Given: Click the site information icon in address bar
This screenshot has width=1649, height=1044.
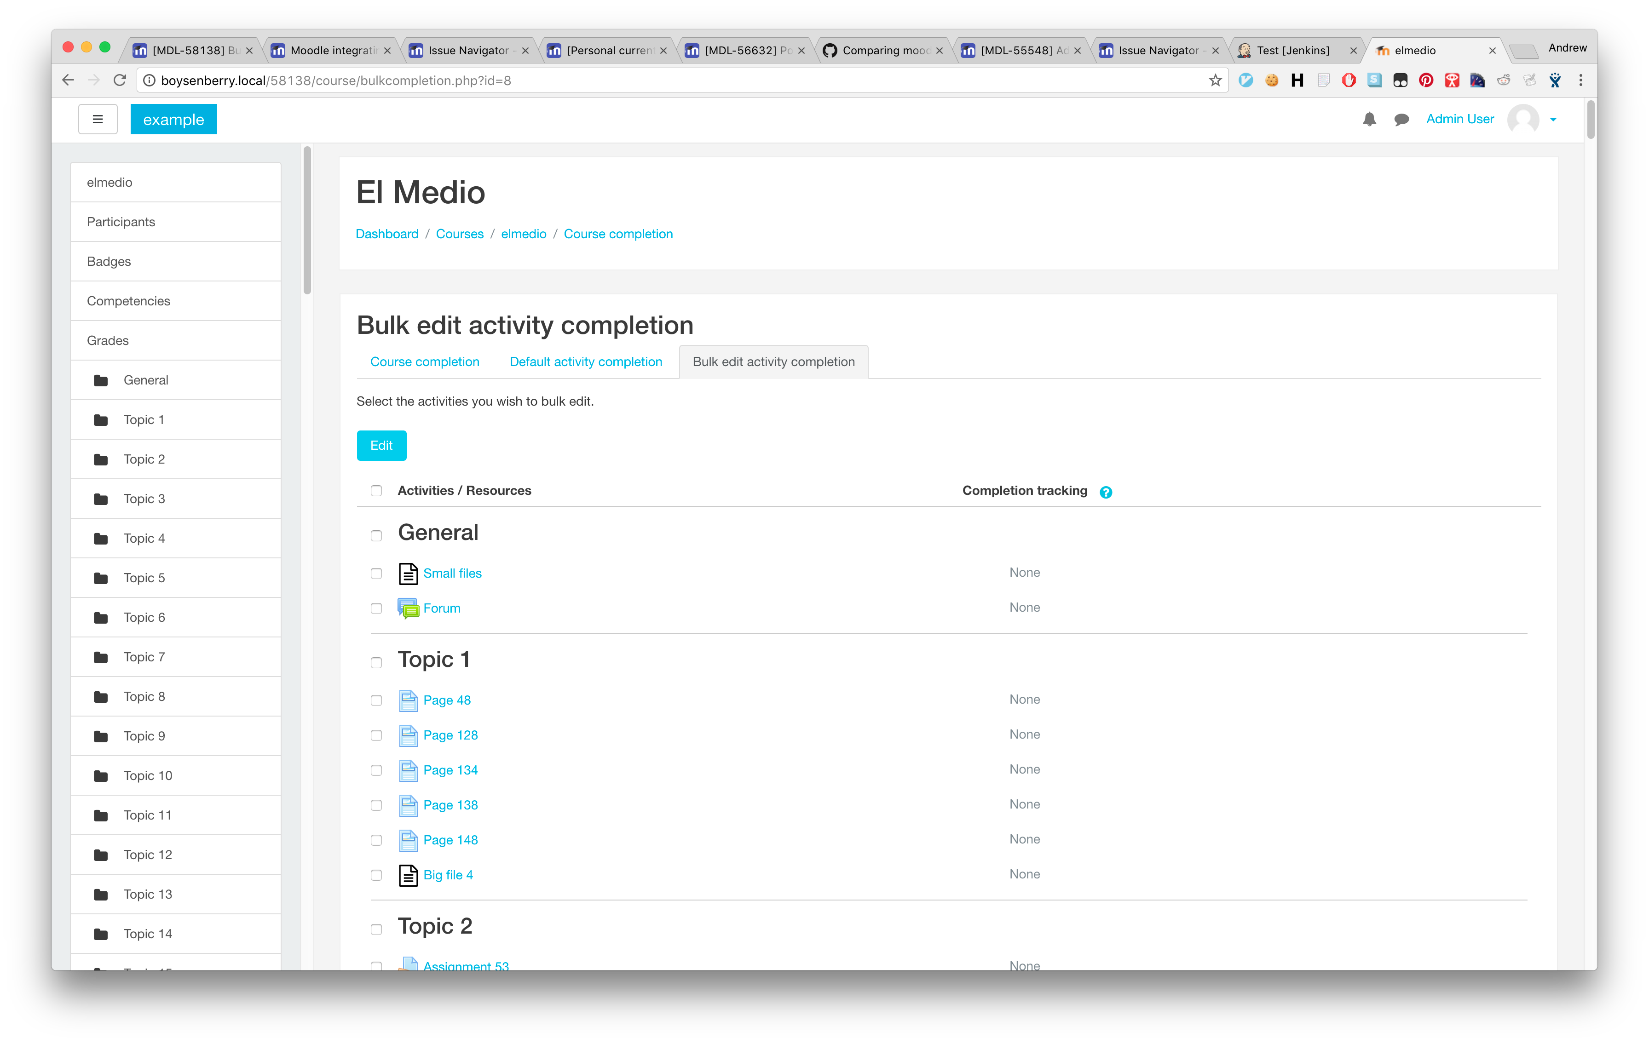Looking at the screenshot, I should point(149,80).
